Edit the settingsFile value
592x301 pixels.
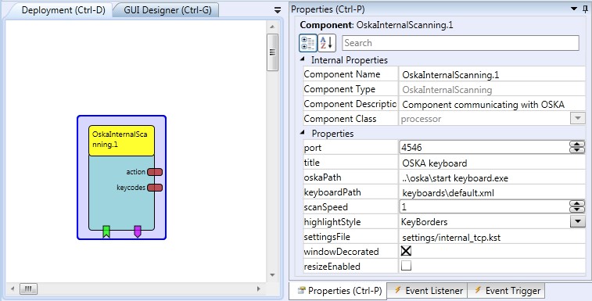pyautogui.click(x=492, y=238)
